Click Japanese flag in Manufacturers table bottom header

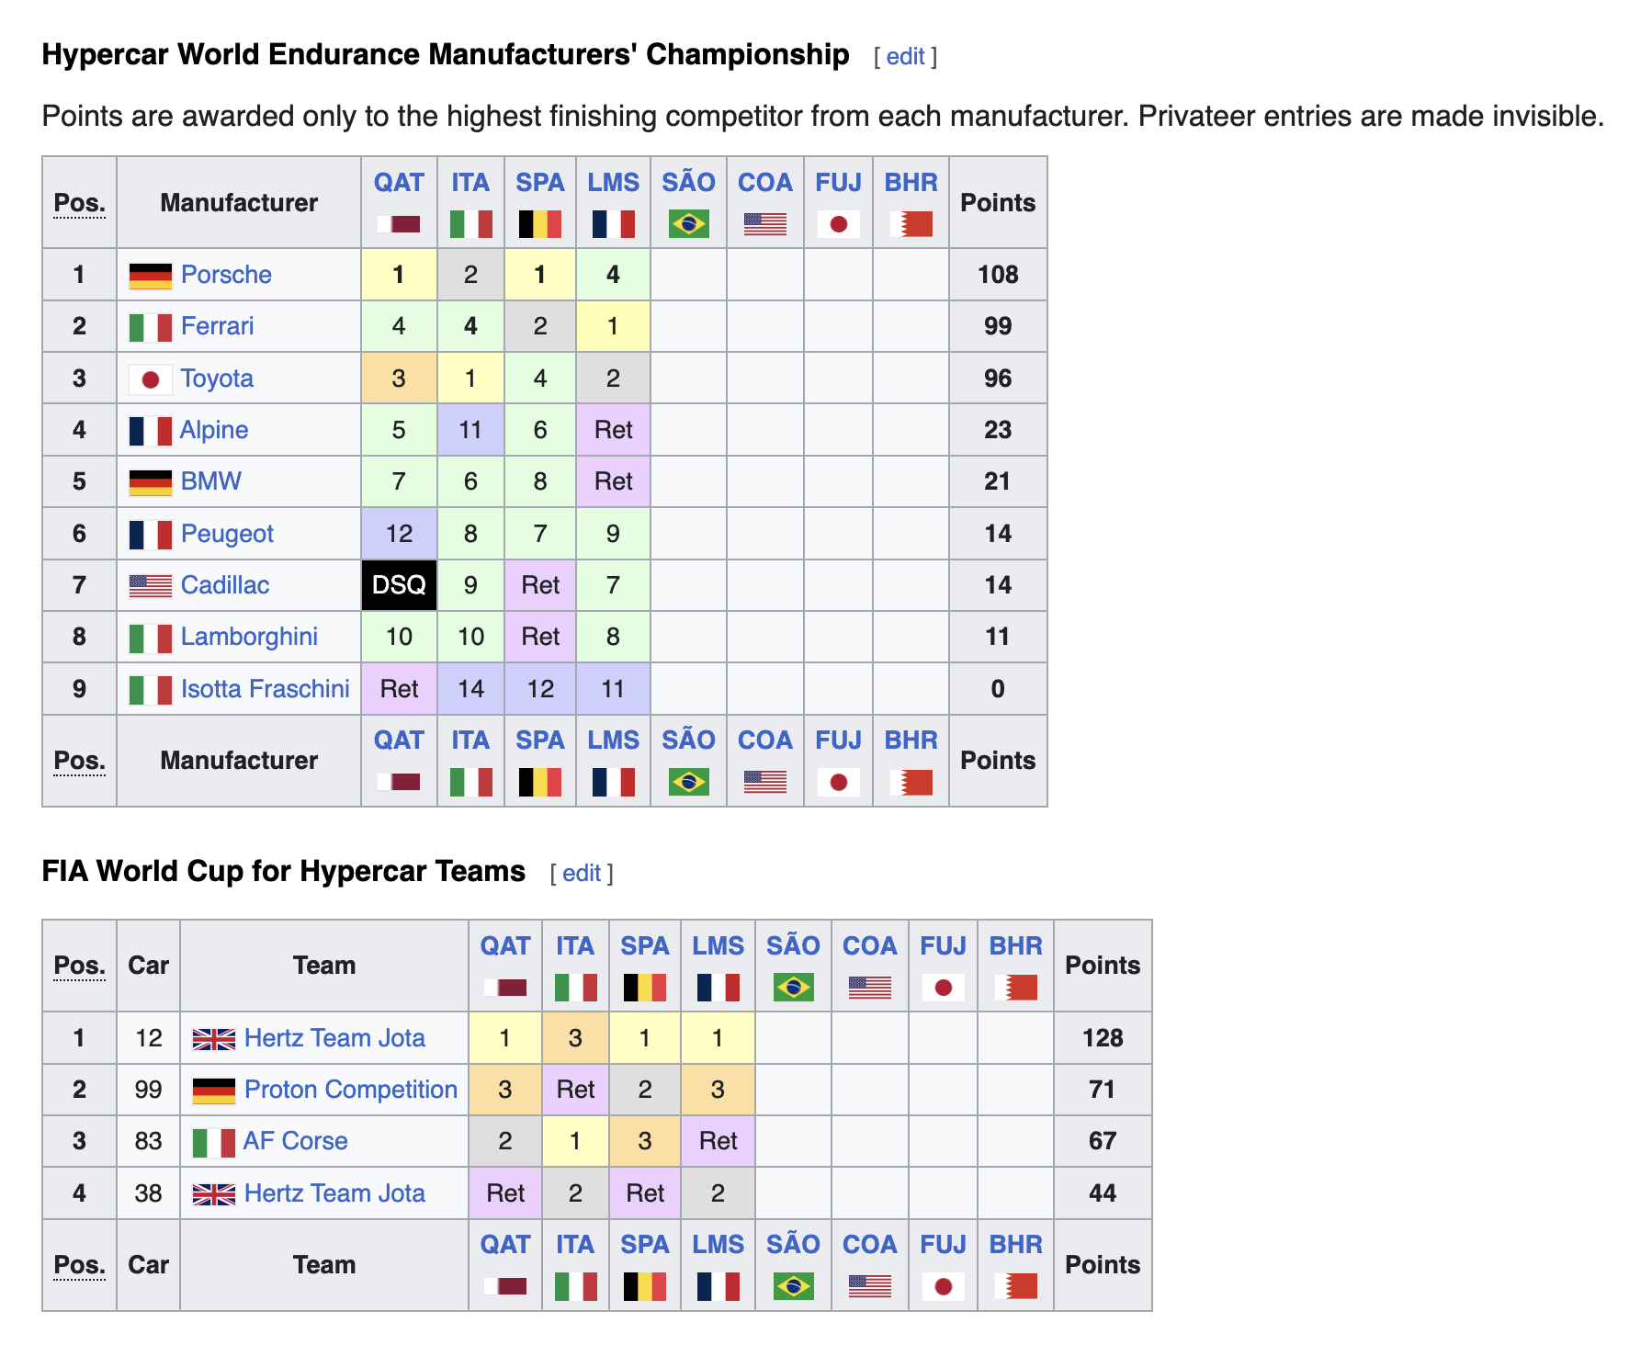(838, 782)
